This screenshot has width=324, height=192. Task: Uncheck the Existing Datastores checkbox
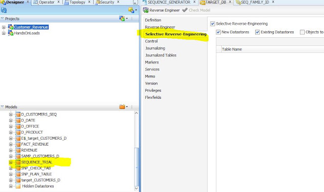(x=257, y=32)
